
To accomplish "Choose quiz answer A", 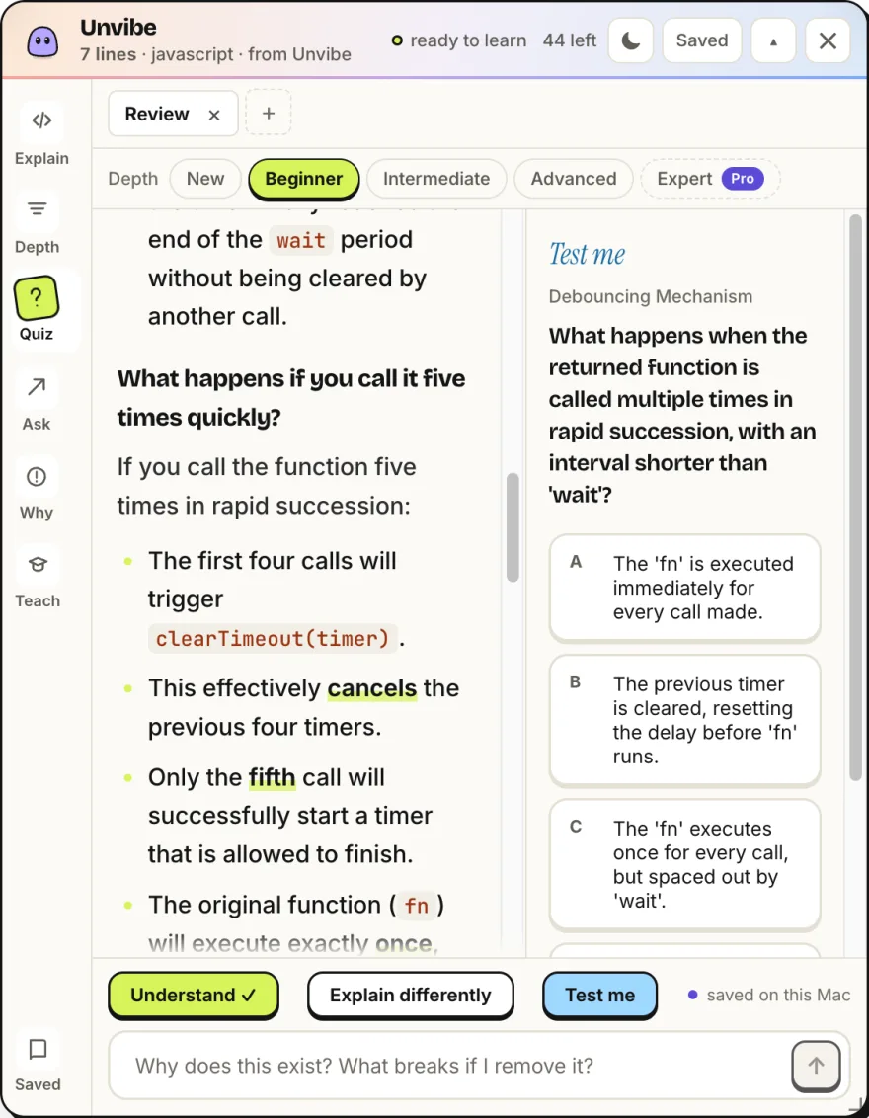I will [684, 588].
